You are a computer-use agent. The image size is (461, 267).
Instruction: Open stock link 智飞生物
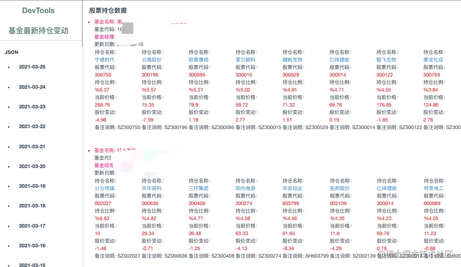[x=386, y=60]
